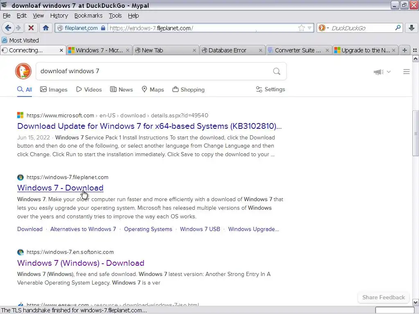Switch to News results
The height and width of the screenshot is (314, 419).
[121, 90]
